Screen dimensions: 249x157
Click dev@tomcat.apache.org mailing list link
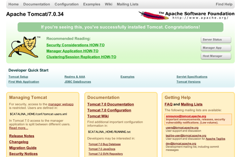(181, 144)
